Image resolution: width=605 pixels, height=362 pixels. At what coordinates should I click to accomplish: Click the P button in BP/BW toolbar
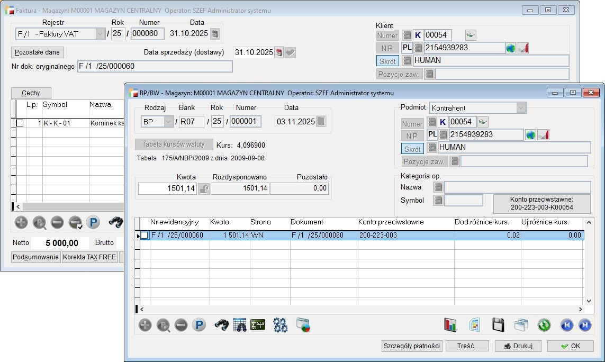coord(198,325)
